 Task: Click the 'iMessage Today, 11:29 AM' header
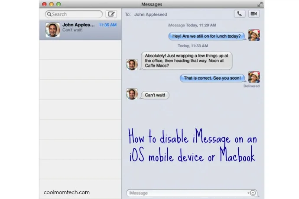[192, 25]
